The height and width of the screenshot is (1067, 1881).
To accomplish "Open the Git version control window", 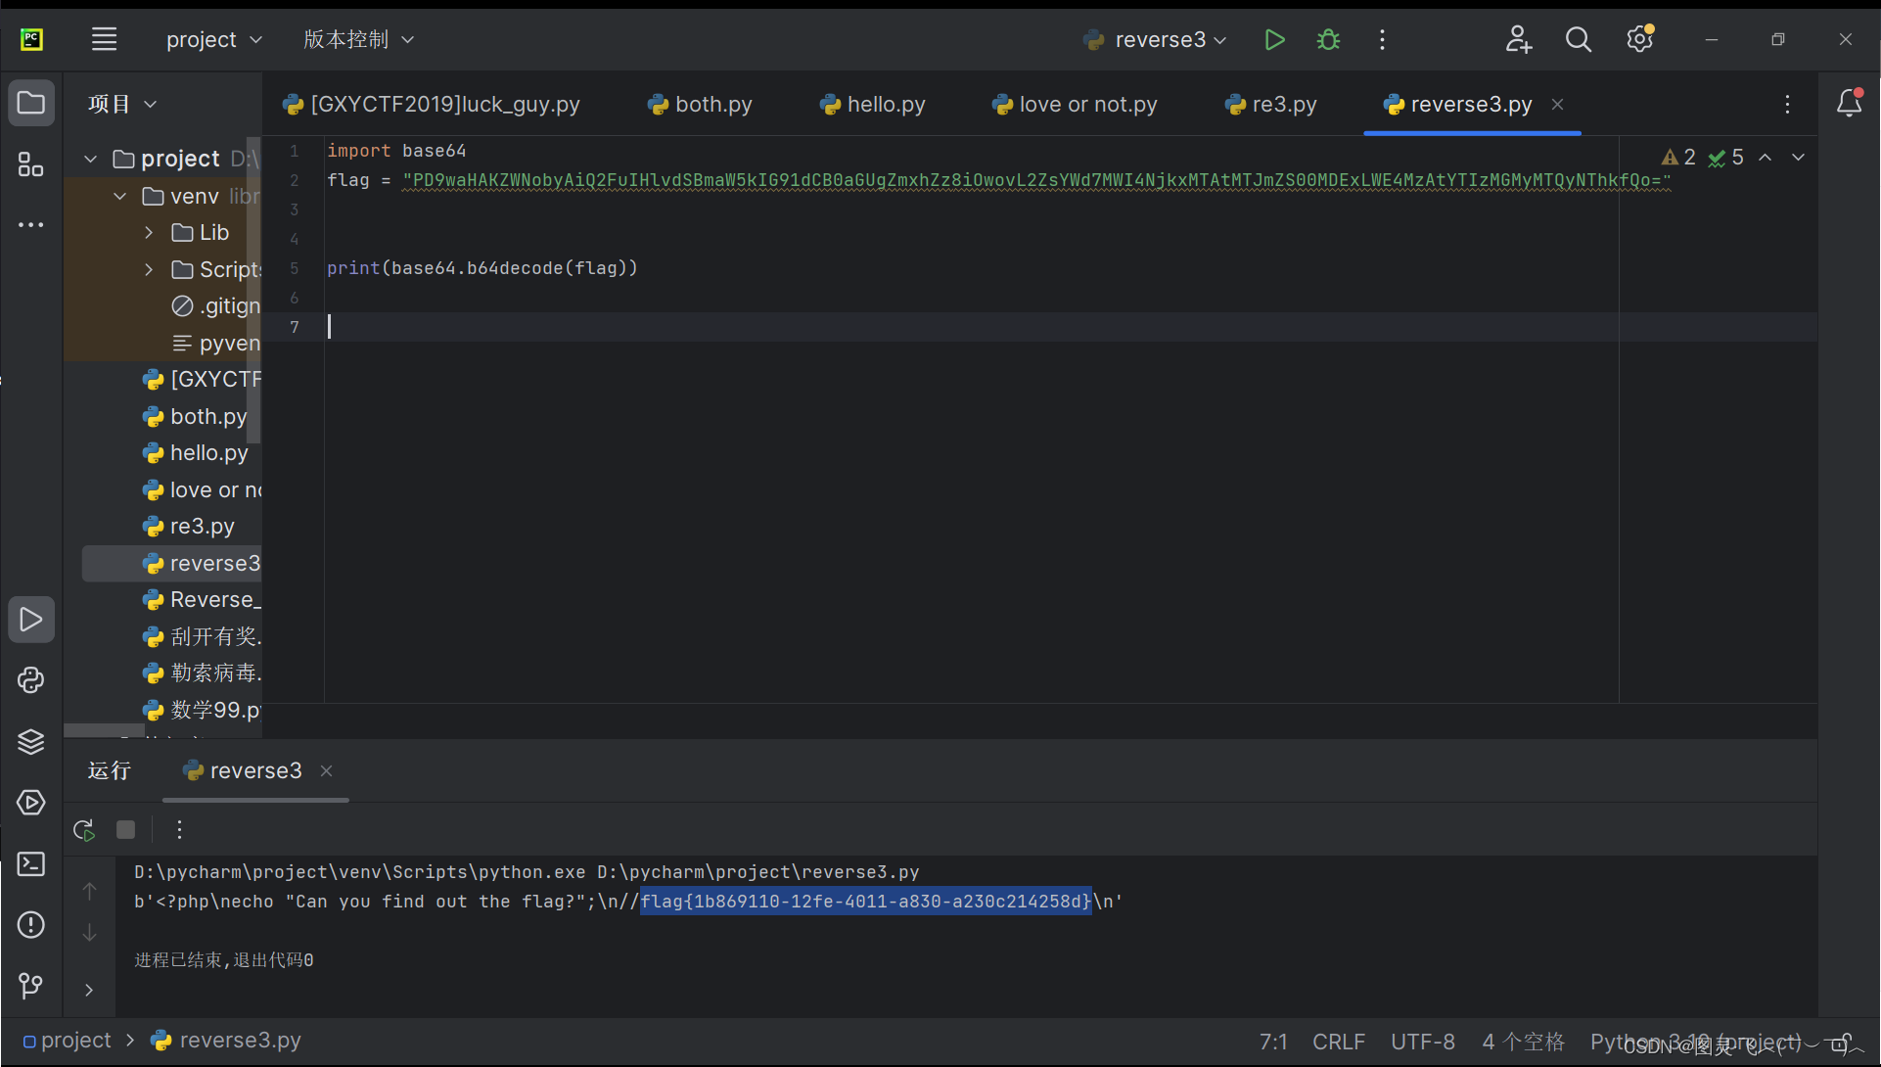I will coord(31,986).
